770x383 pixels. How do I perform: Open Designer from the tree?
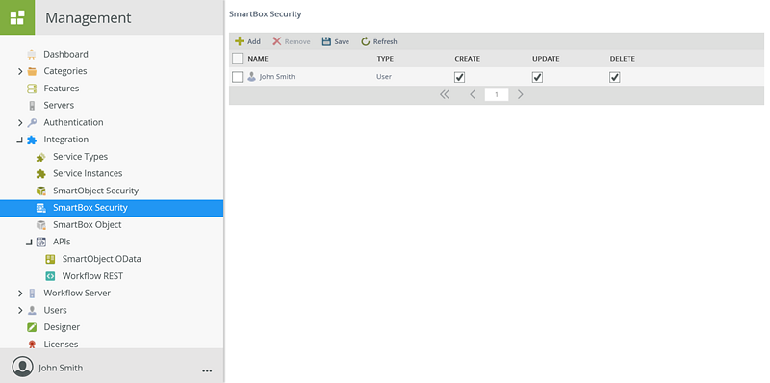pos(62,327)
